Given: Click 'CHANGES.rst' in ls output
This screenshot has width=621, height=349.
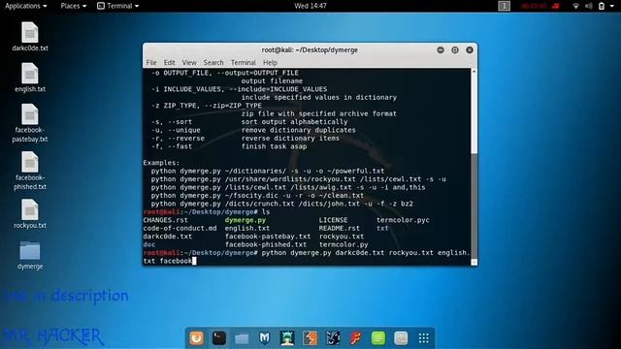Looking at the screenshot, I should coord(166,220).
